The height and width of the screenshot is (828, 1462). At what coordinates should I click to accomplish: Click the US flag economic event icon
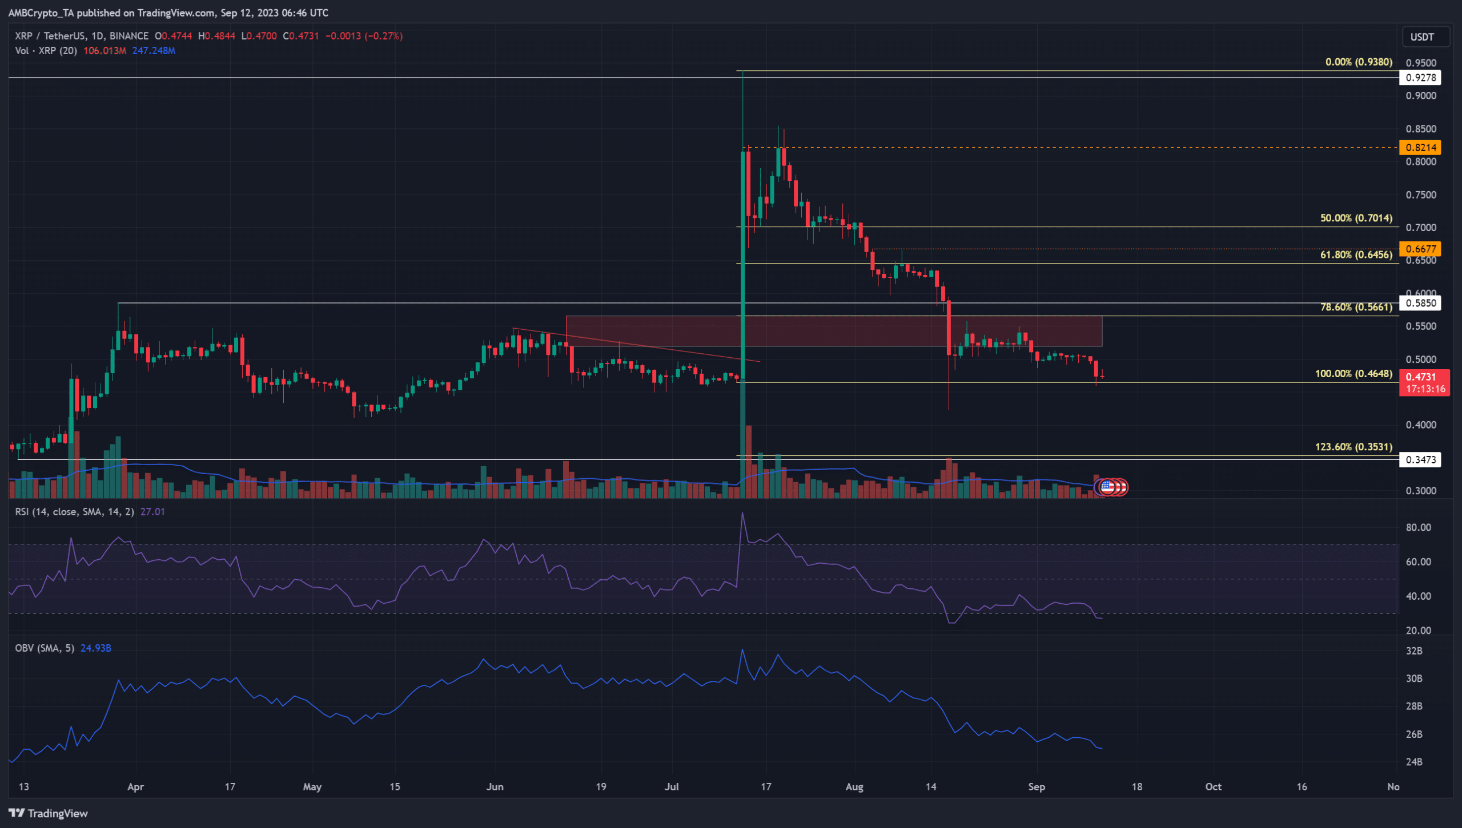coord(1107,487)
